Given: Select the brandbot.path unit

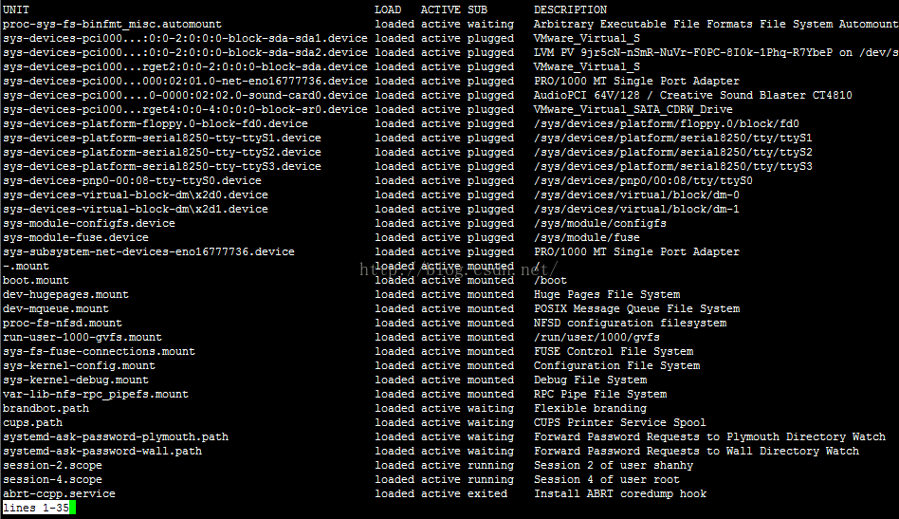Looking at the screenshot, I should click(46, 408).
